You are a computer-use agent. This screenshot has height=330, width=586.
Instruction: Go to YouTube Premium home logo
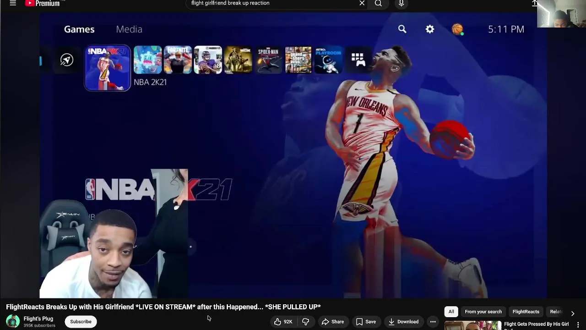[42, 3]
